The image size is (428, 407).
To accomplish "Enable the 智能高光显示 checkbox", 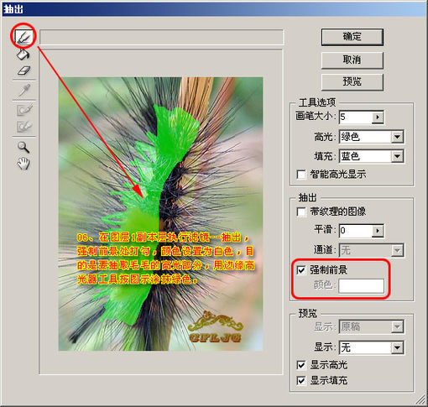I will [x=301, y=175].
